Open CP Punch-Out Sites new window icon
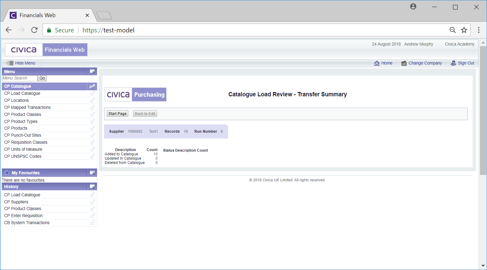Image resolution: width=487 pixels, height=270 pixels. tap(92, 135)
